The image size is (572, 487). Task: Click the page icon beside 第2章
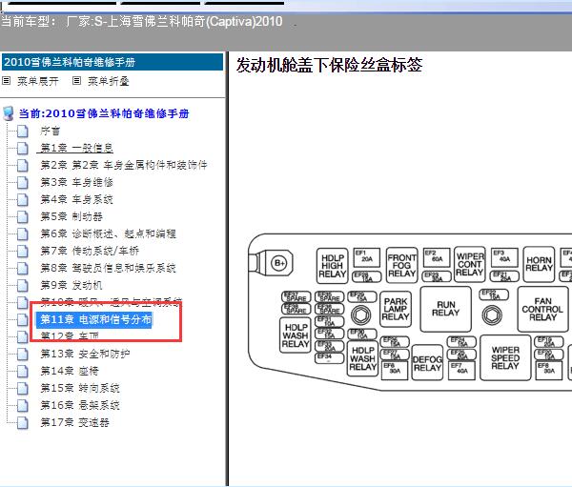[x=23, y=165]
